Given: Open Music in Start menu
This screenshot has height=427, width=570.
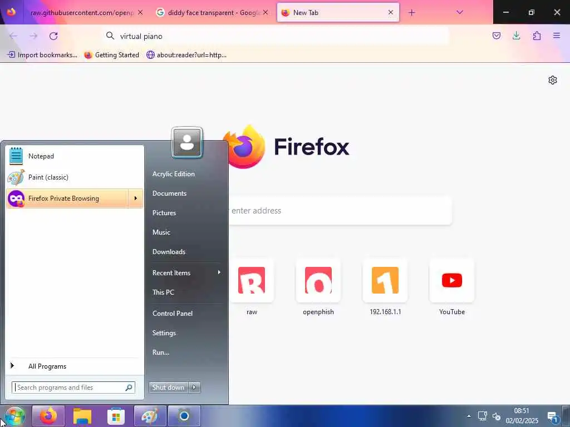Looking at the screenshot, I should (x=161, y=232).
